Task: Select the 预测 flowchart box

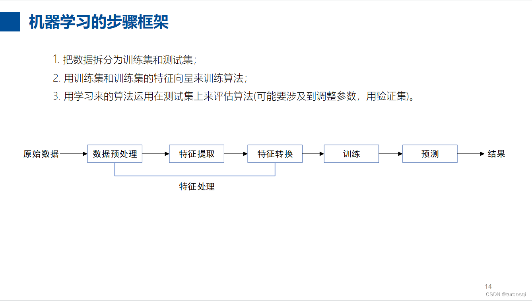Action: point(430,154)
